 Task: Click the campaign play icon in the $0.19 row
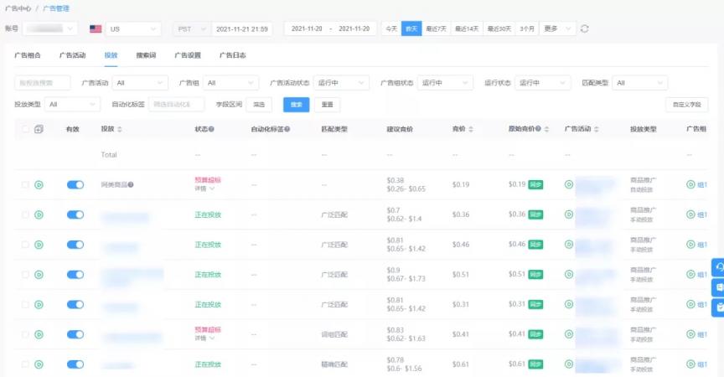point(569,184)
